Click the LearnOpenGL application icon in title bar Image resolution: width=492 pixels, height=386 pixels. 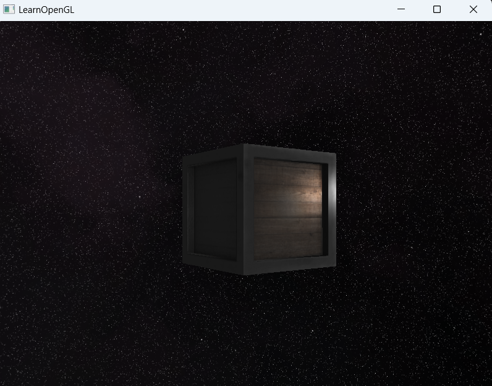coord(9,9)
